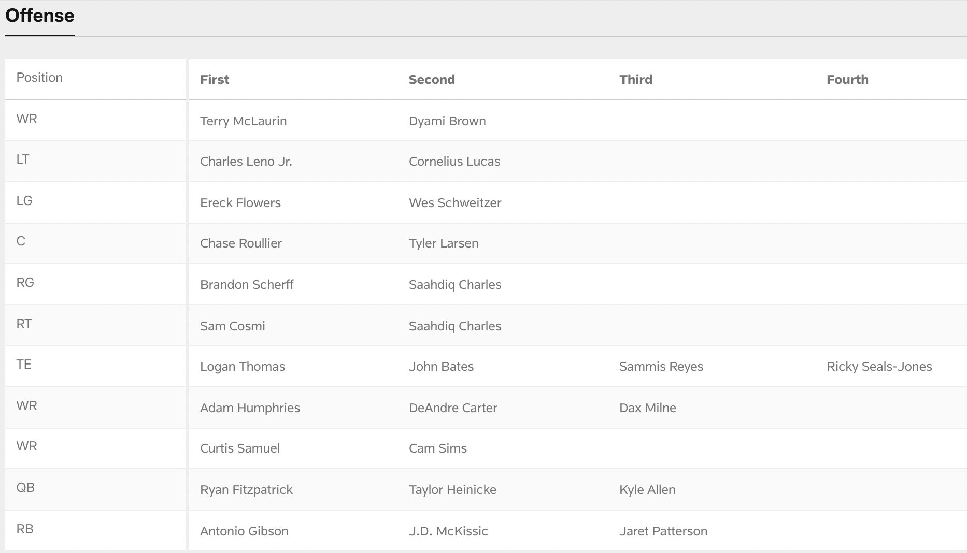This screenshot has width=967, height=553.
Task: Click Dyami Brown in Second column
Action: 447,121
